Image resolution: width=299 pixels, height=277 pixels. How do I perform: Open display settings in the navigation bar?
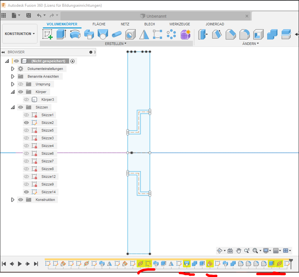point(266,251)
